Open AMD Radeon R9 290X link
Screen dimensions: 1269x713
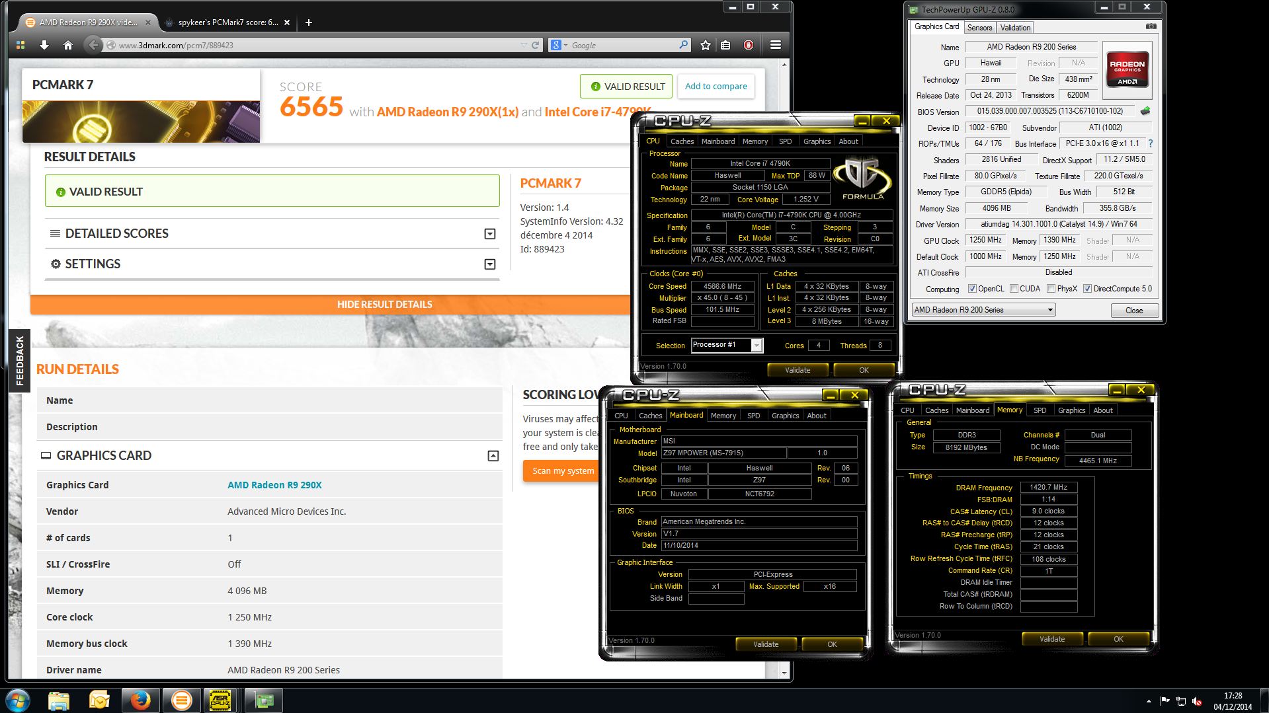tap(274, 485)
